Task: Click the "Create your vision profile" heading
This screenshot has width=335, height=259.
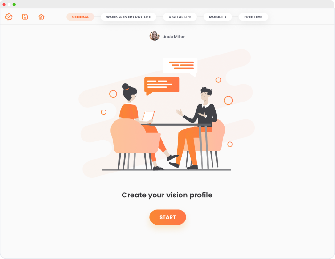Action: point(167,195)
